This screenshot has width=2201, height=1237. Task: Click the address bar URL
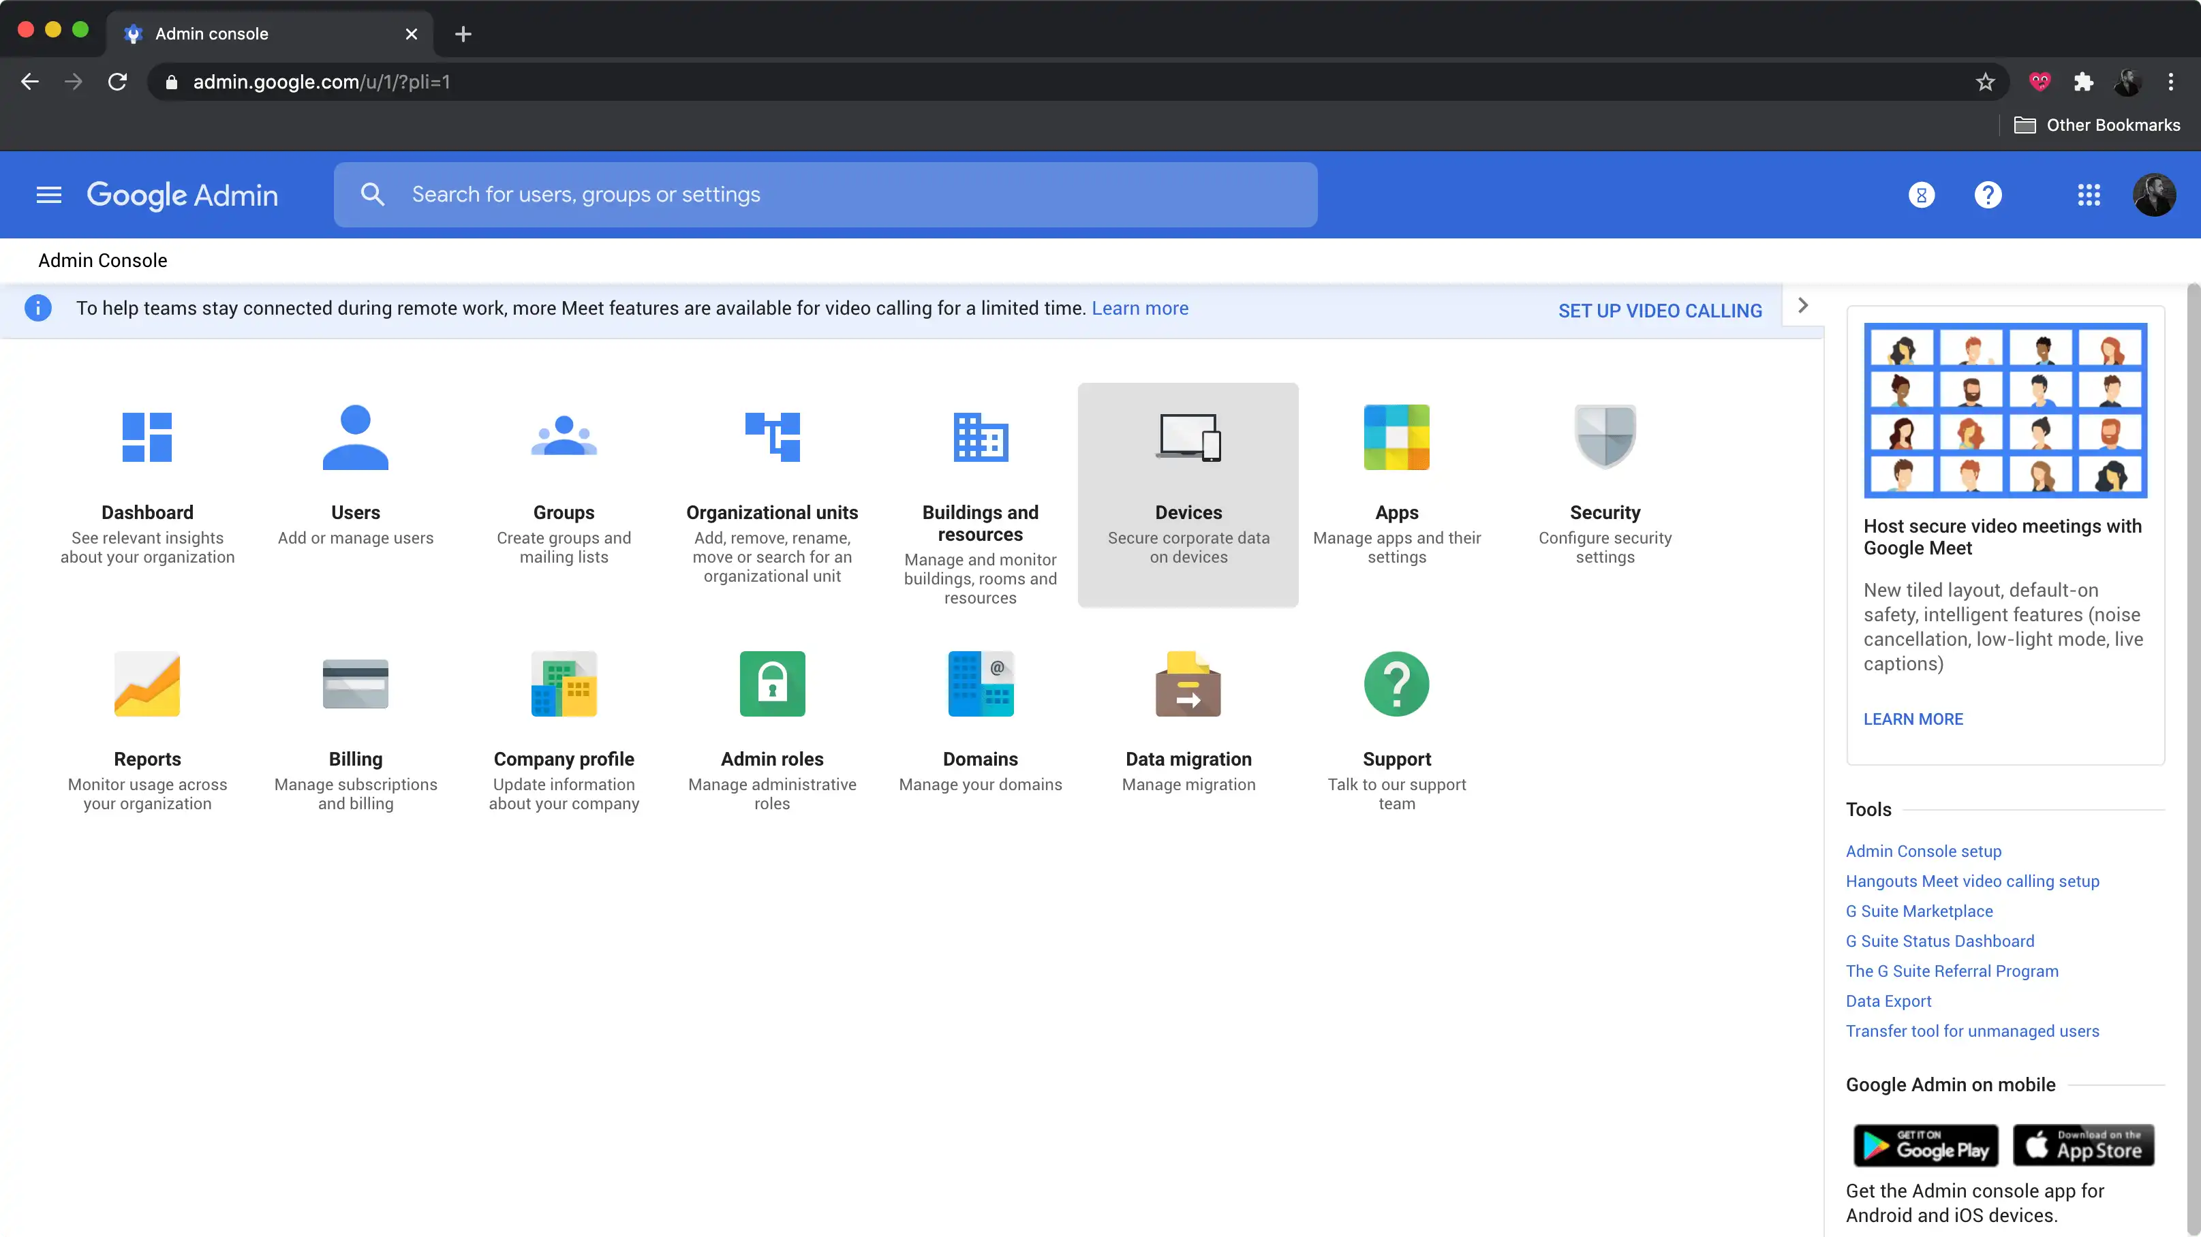(x=321, y=82)
